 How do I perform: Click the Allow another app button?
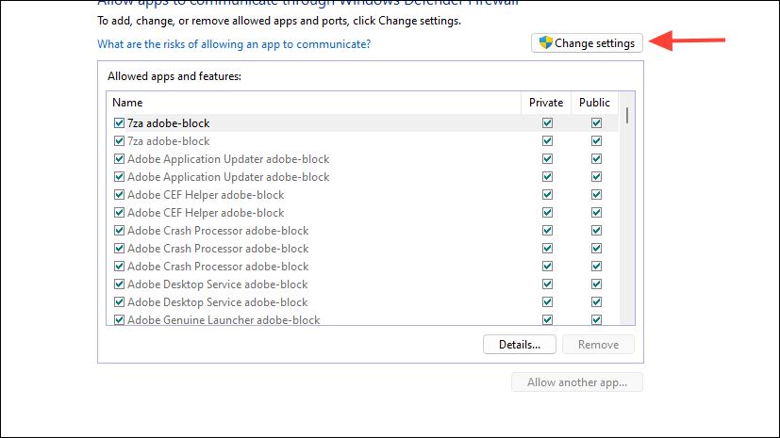click(x=577, y=382)
